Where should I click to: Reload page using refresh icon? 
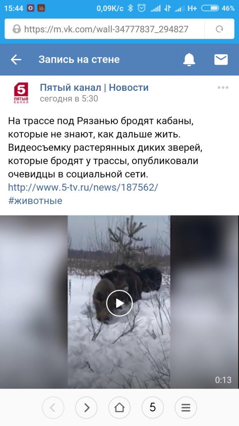[x=220, y=29]
